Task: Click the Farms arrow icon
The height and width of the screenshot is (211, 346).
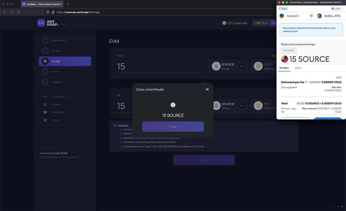Action: (x=45, y=72)
